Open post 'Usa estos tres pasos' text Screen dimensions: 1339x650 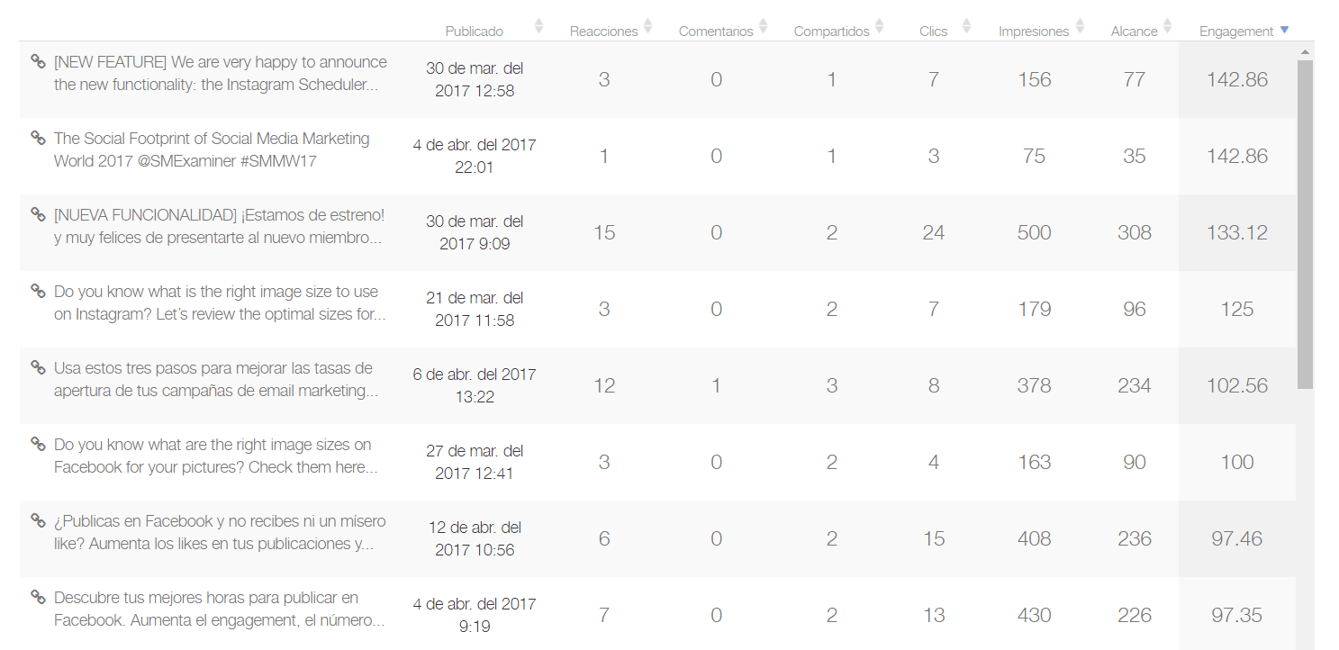point(213,379)
